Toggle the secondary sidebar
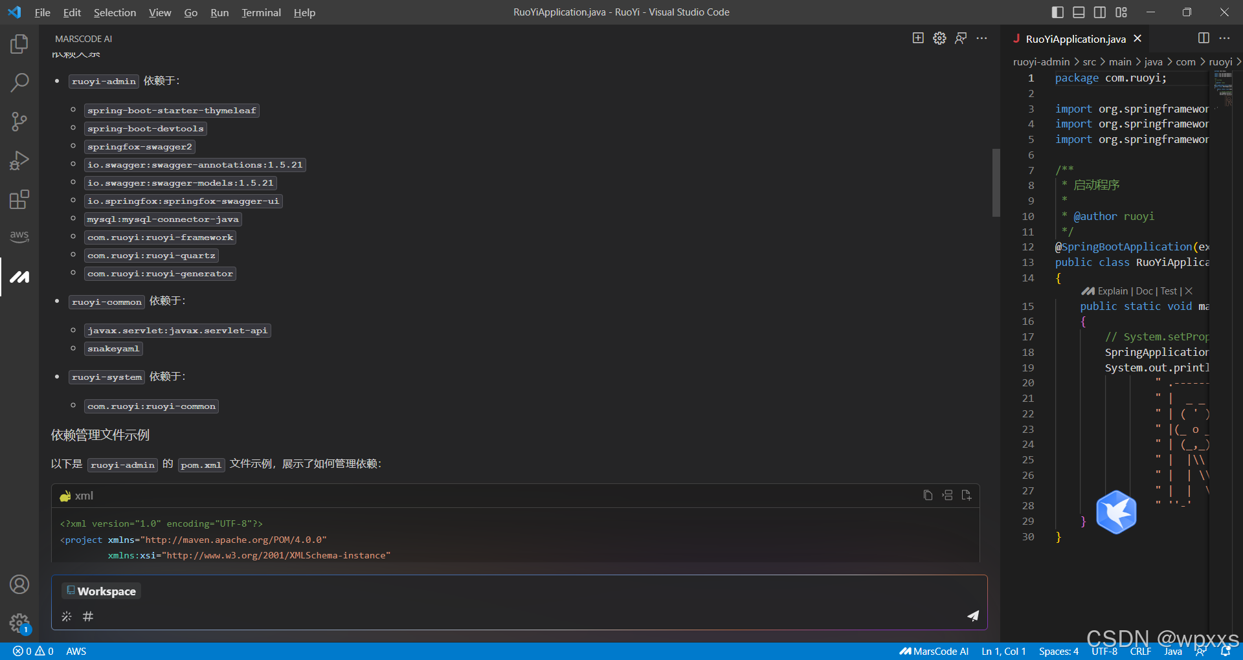Image resolution: width=1243 pixels, height=660 pixels. [1100, 12]
